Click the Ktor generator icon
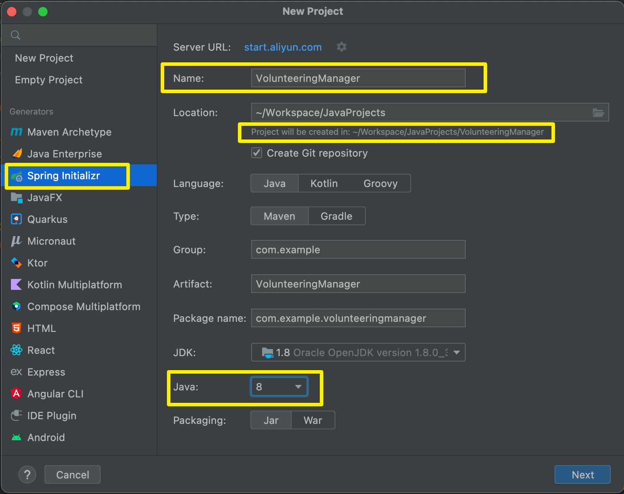 click(16, 263)
